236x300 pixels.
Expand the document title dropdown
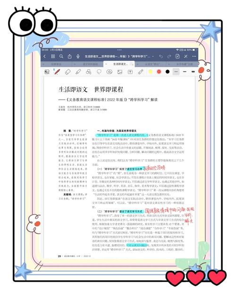153,56
